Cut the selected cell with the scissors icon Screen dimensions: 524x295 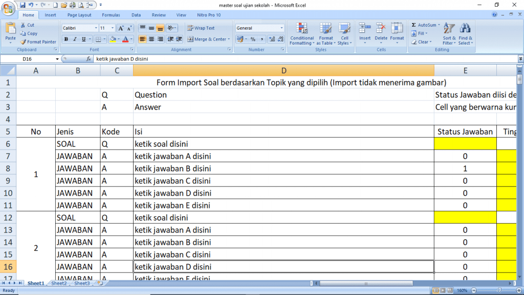click(x=23, y=25)
